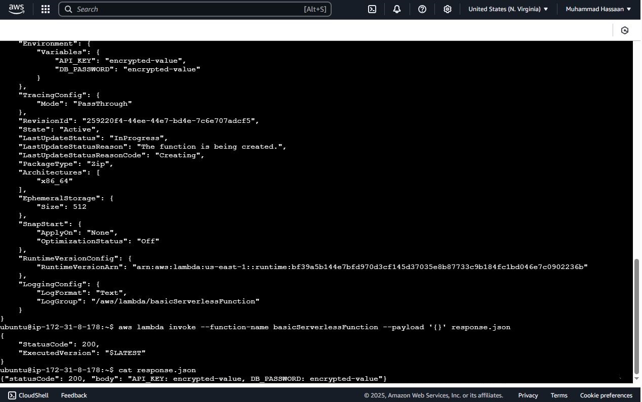Click the "Size": 512 line
This screenshot has height=402, width=642.
[62, 207]
